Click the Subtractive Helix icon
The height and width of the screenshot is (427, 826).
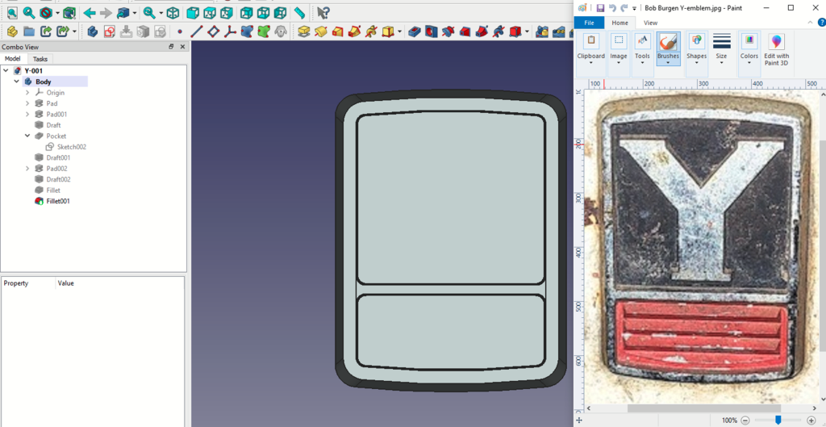(499, 31)
